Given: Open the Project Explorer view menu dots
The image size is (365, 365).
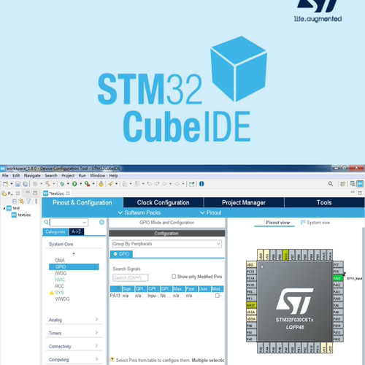Looking at the screenshot, I should click(x=36, y=201).
